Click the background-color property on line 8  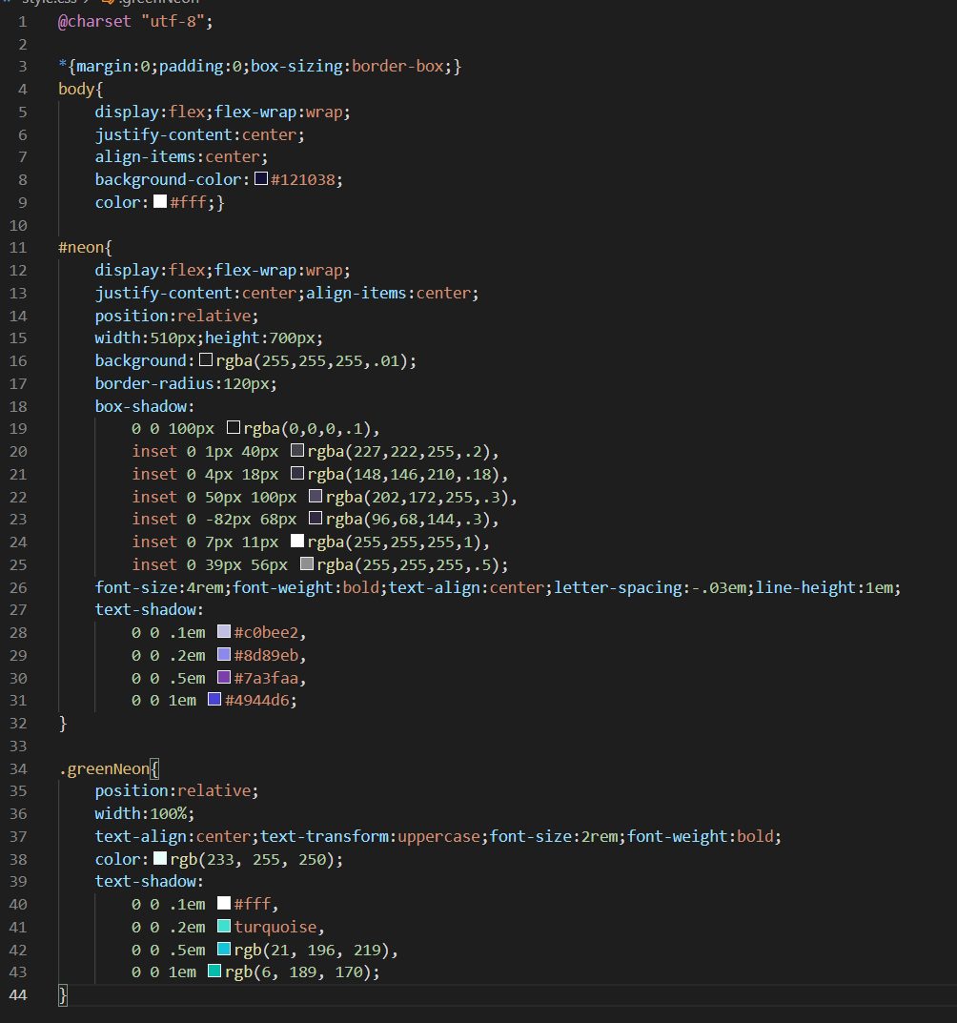pos(169,179)
